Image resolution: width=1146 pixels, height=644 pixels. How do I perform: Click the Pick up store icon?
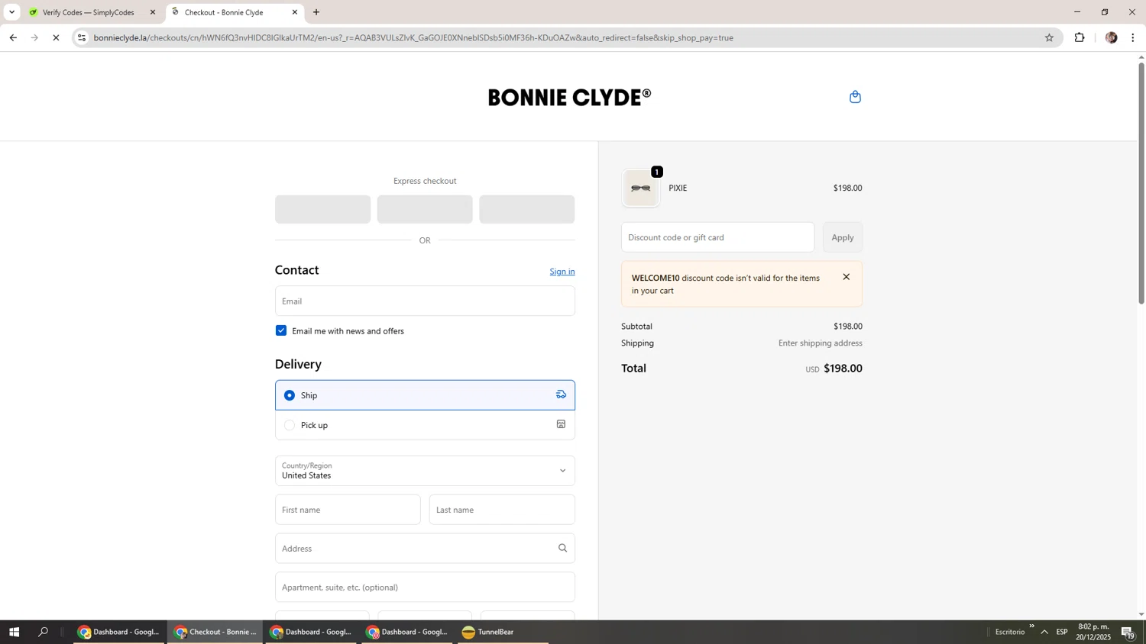(x=561, y=424)
